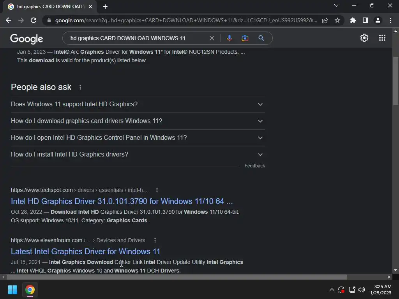The image size is (399, 299).
Task: Click the Chrome taskbar icon
Action: 30,290
